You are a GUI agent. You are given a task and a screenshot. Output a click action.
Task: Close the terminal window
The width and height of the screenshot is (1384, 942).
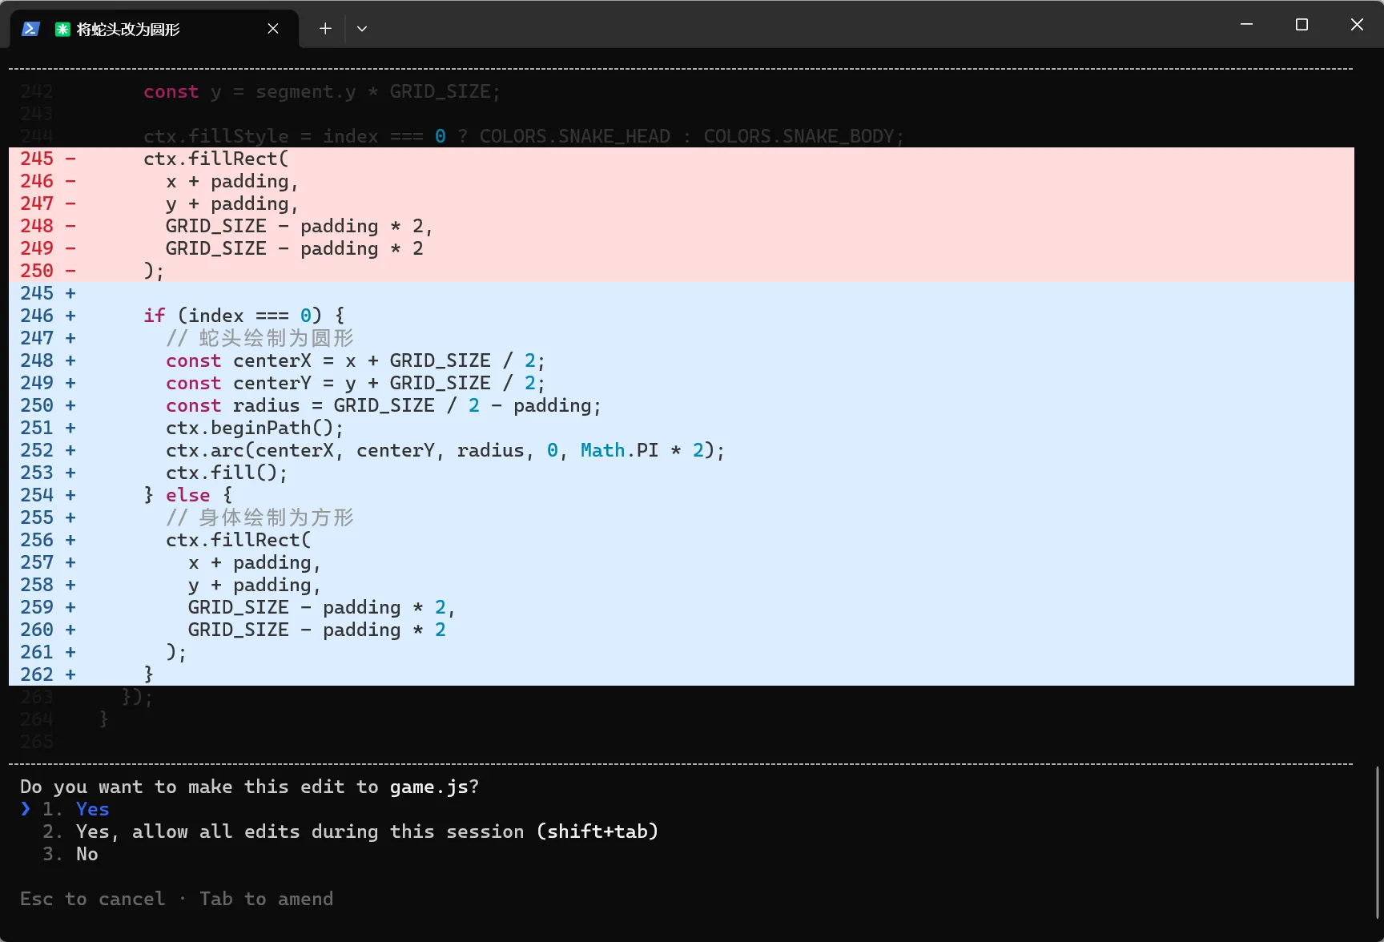pos(1357,25)
